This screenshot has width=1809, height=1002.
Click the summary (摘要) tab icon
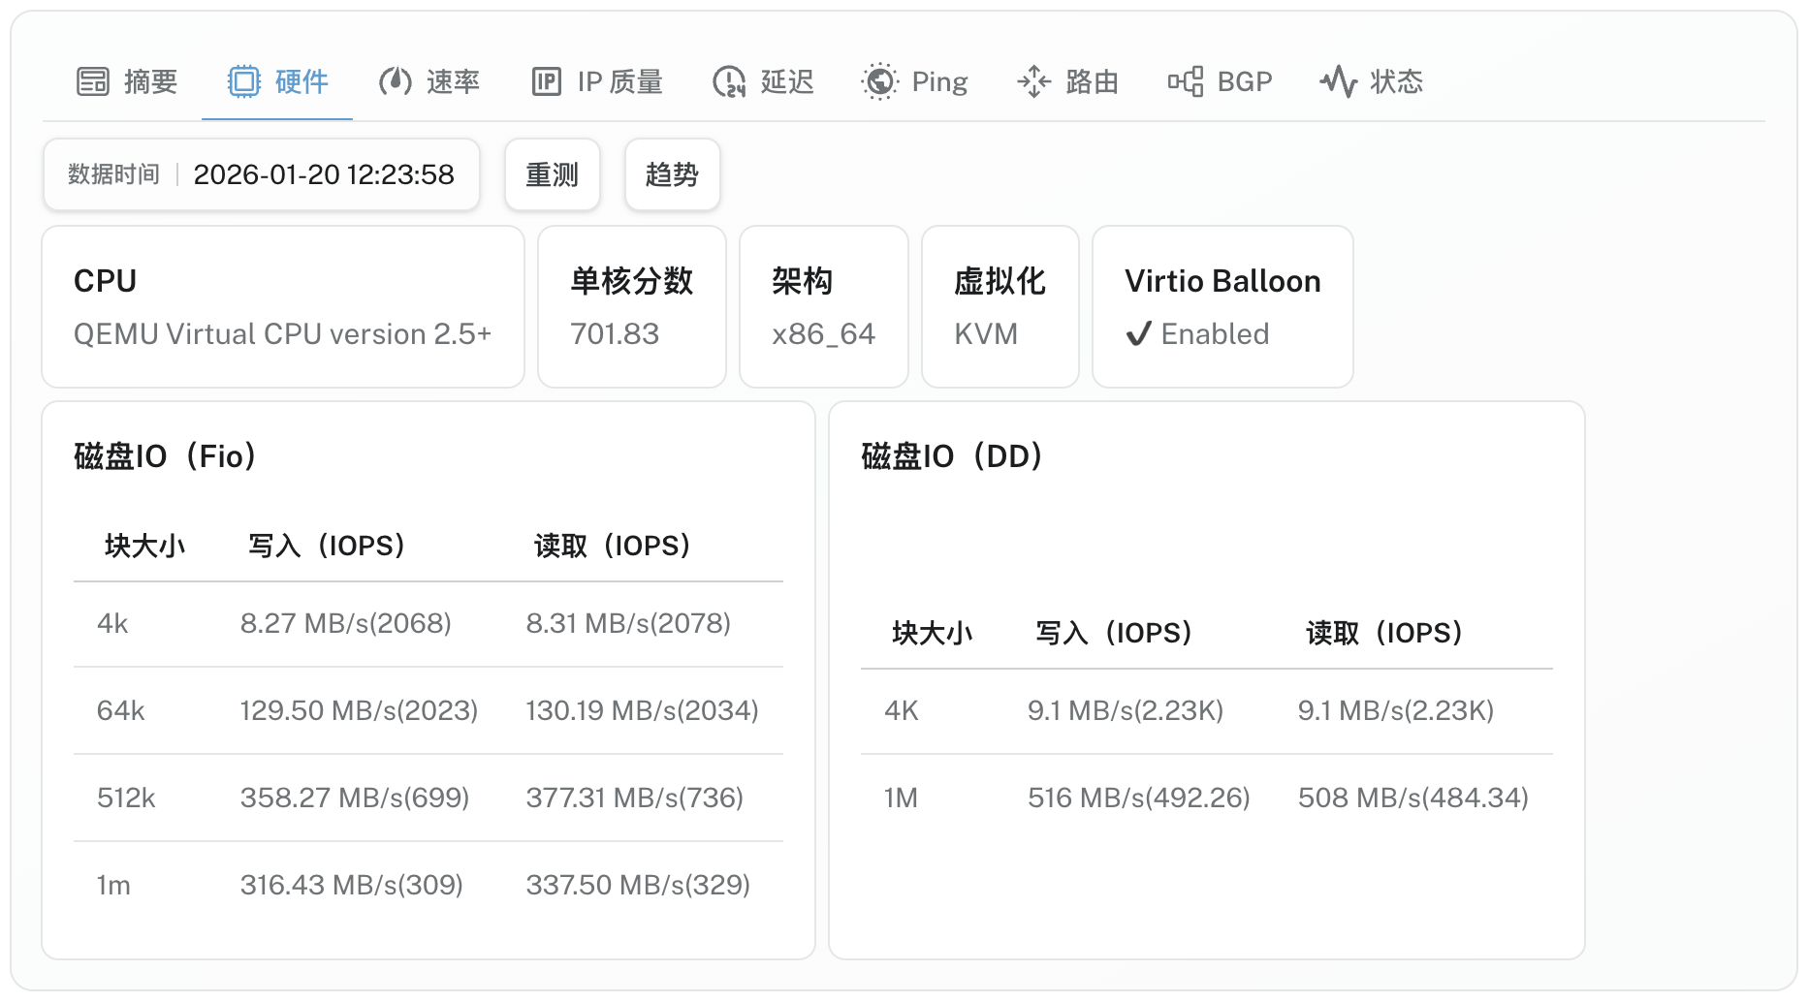coord(93,81)
